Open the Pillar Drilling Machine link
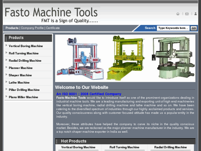Viewport: 201px width, 151px height. 24,90
